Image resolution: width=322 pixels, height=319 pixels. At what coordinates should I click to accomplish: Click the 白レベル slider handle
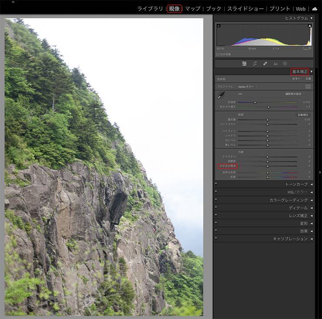click(267, 141)
